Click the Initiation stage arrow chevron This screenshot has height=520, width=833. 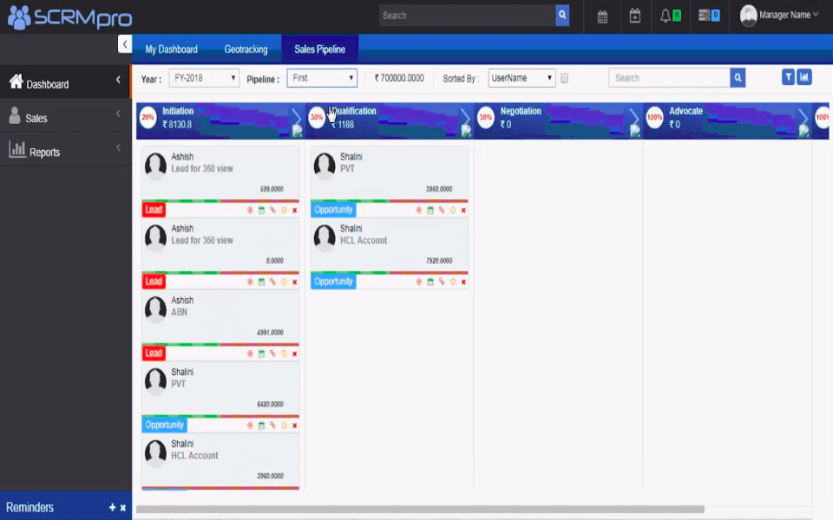tap(297, 117)
